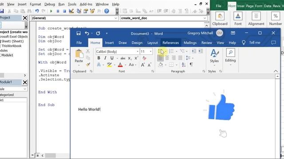Switch to Word References tab
This screenshot has width=284, height=159.
170,43
